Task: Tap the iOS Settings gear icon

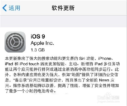Action: [15, 42]
